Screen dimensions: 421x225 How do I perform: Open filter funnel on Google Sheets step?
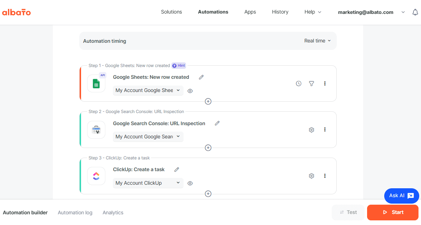pyautogui.click(x=311, y=84)
